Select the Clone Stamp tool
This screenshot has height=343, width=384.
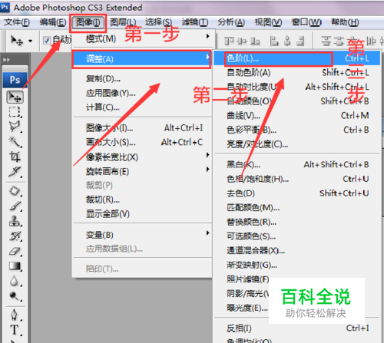15,221
